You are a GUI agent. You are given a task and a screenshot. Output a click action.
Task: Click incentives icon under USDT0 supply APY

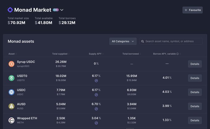(96, 81)
